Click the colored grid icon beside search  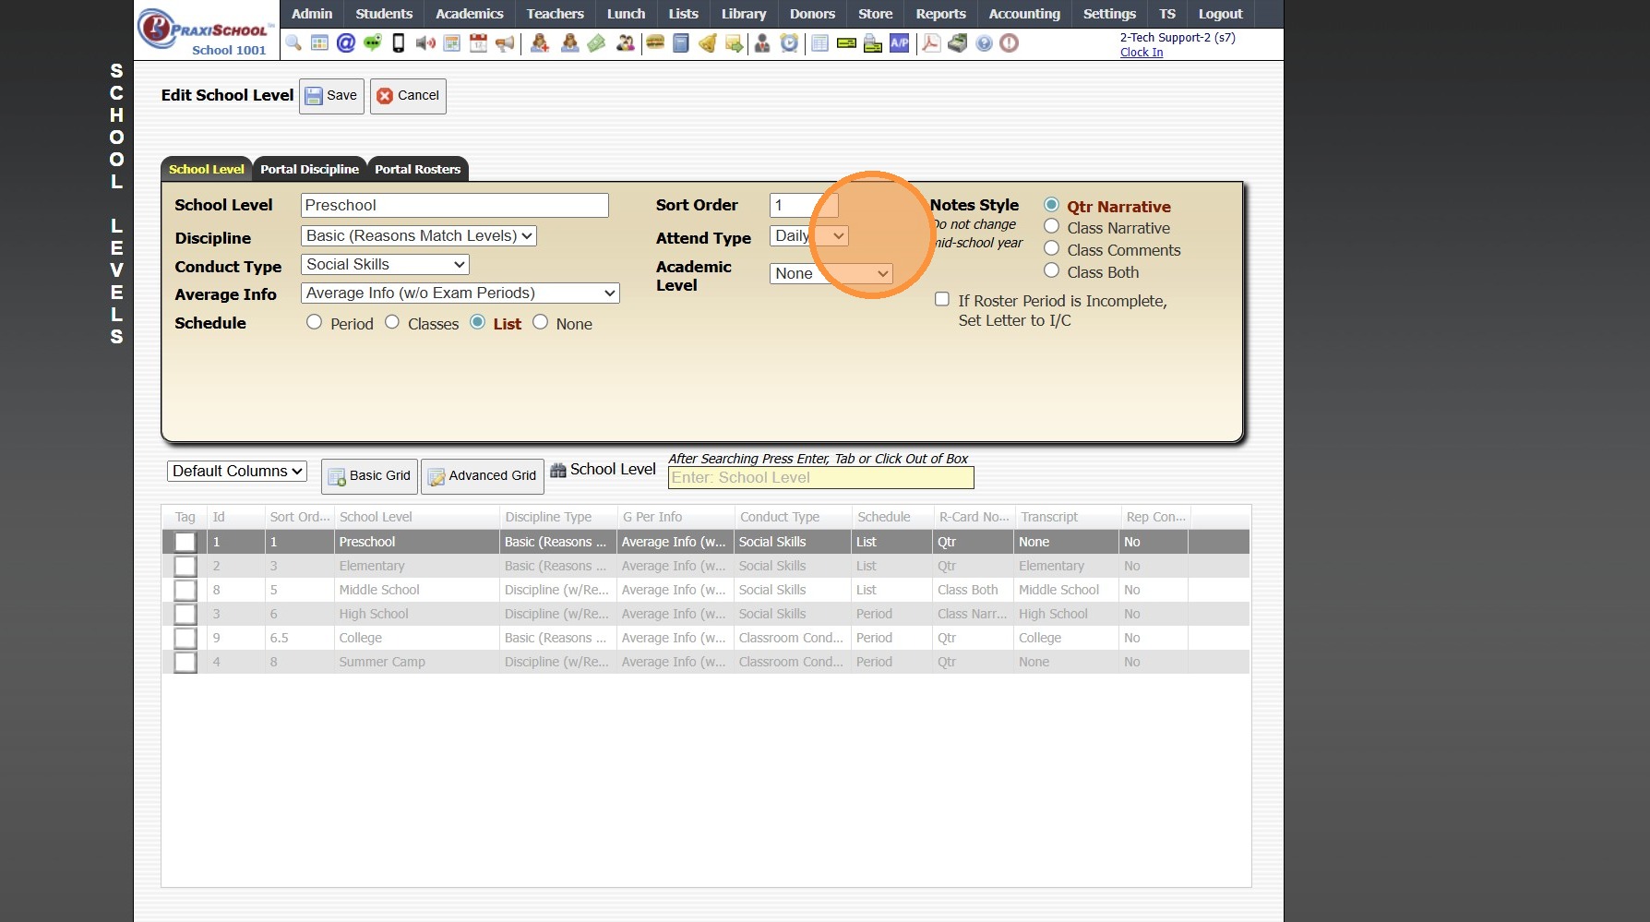(x=319, y=43)
